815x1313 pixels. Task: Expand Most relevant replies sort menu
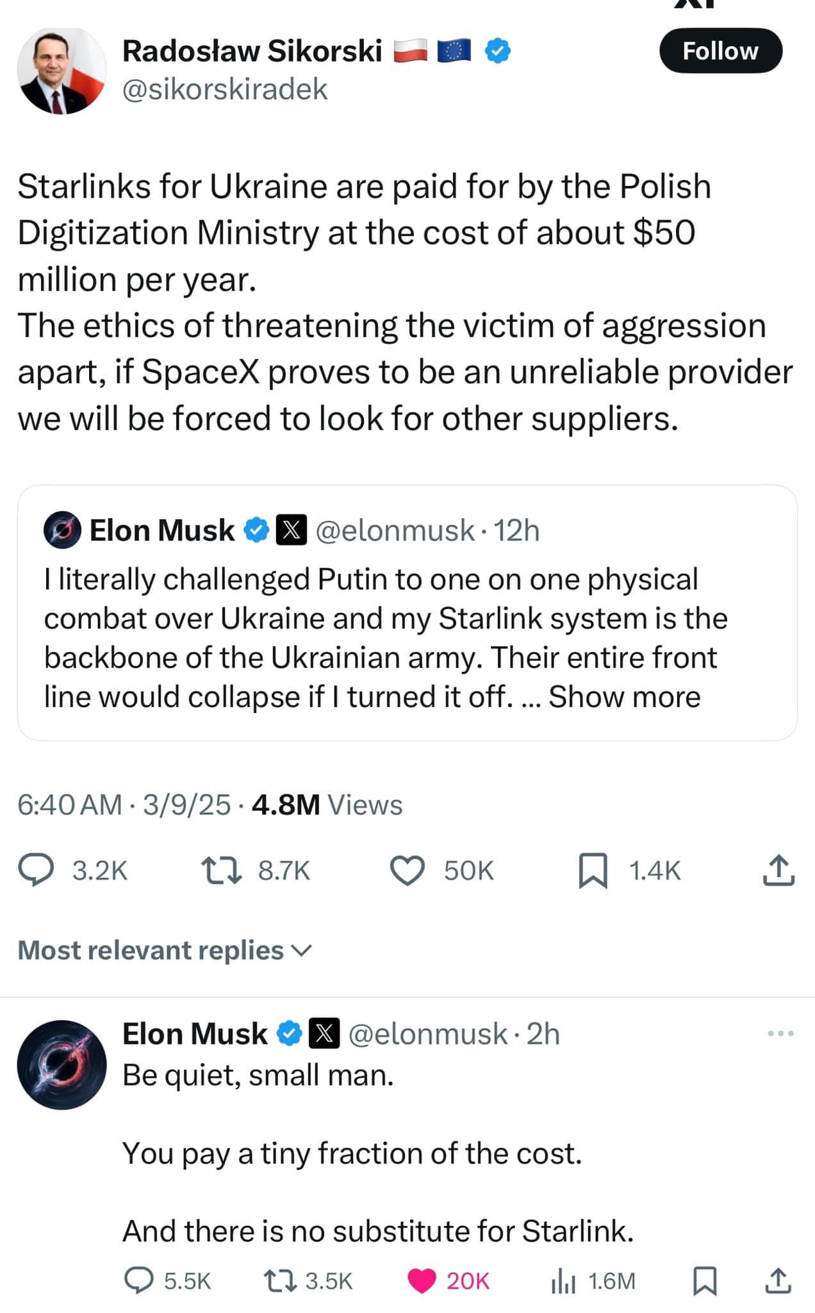pyautogui.click(x=165, y=950)
